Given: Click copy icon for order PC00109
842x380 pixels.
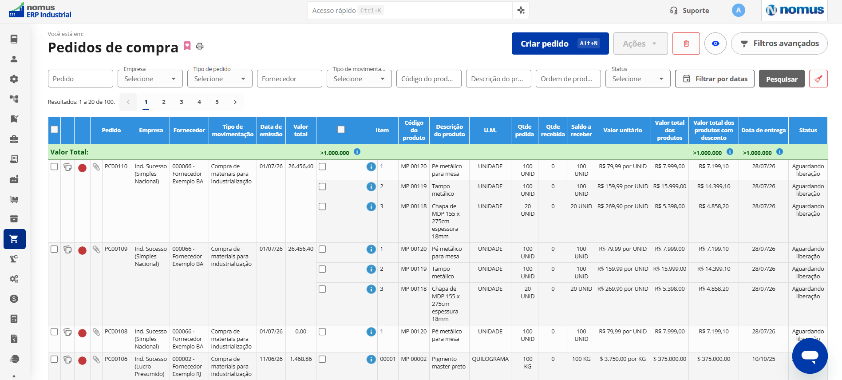Looking at the screenshot, I should point(67,249).
